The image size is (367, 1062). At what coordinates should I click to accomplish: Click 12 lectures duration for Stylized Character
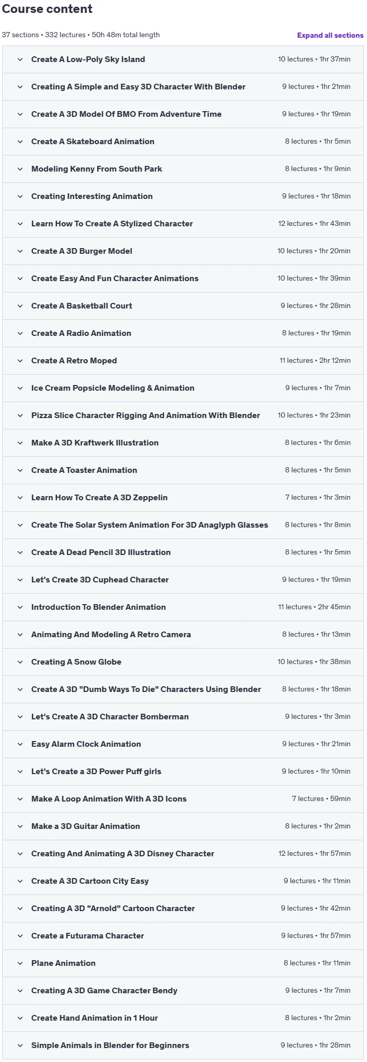tap(314, 224)
